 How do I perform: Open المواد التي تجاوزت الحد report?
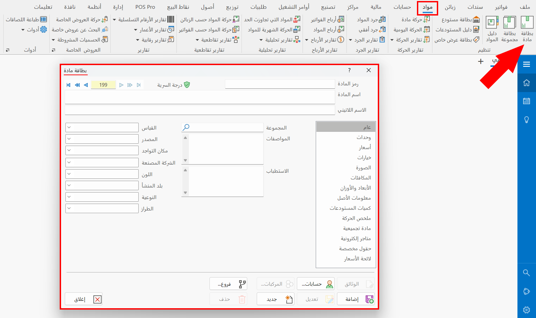[272, 20]
